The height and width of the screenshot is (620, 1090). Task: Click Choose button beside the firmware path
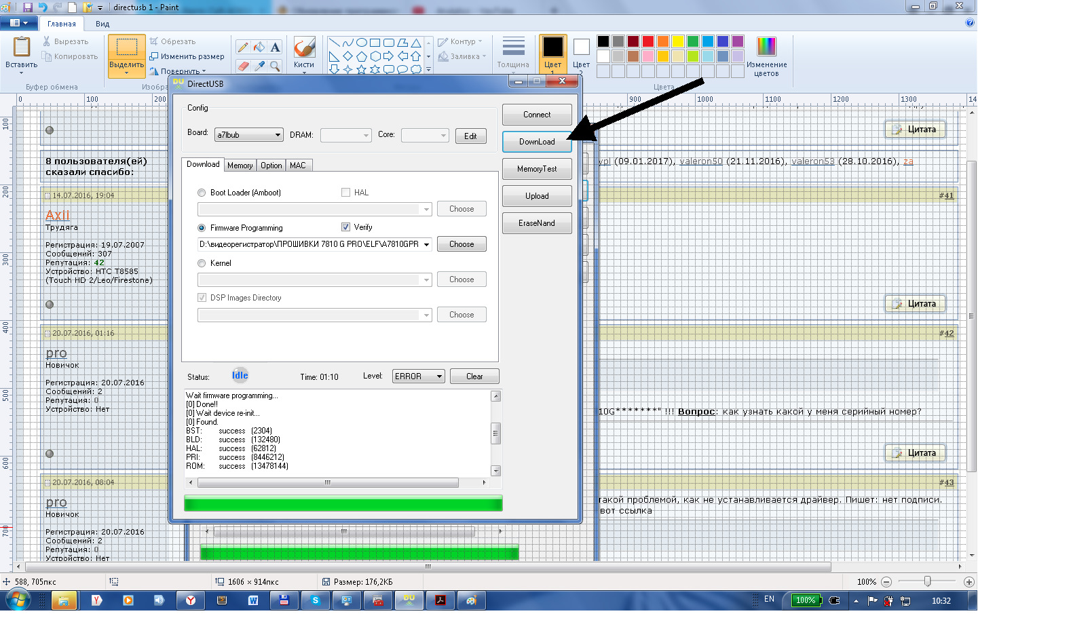[x=462, y=244]
